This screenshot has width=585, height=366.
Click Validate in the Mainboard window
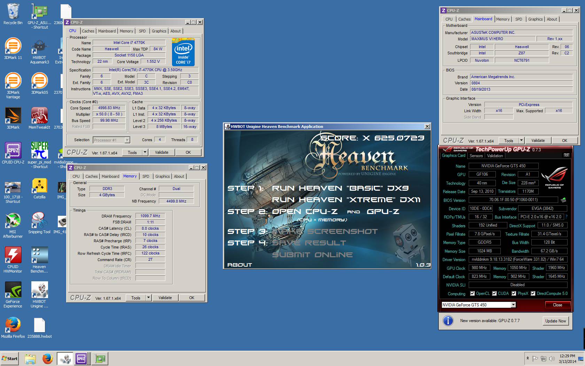click(x=538, y=140)
